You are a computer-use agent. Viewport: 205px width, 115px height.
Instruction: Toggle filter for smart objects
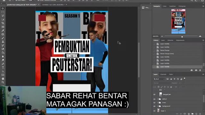point(181,79)
